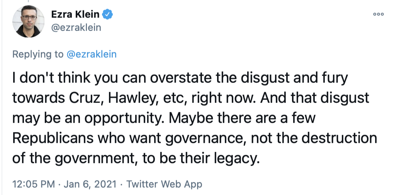Open the blue @ezraklein reply mention
This screenshot has height=195, width=394.
point(92,55)
